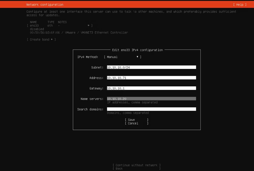The height and width of the screenshot is (171, 254).
Task: Choose Continue without network
Action: coord(137,165)
